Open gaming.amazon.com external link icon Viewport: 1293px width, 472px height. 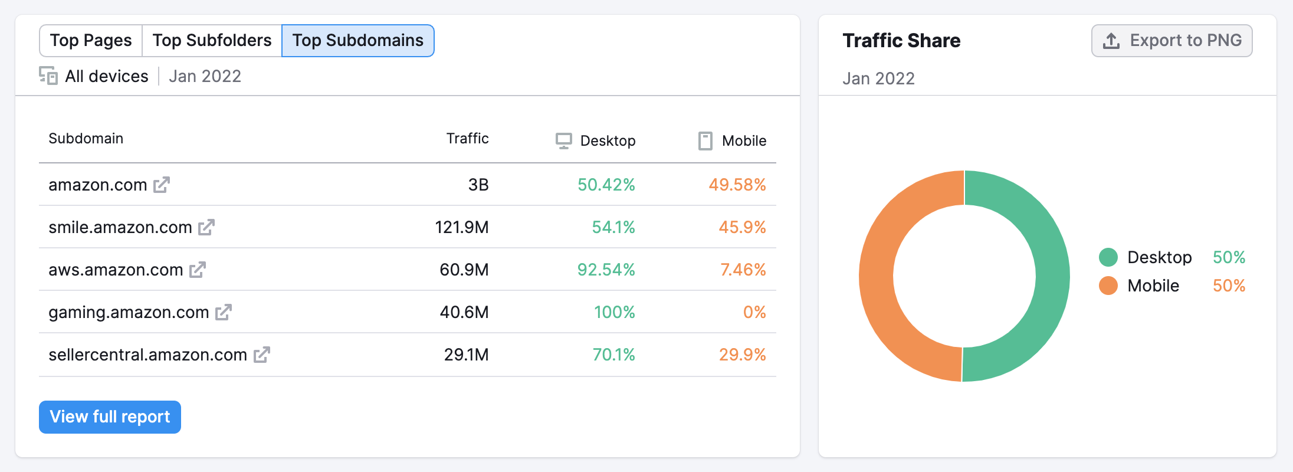[x=224, y=312]
